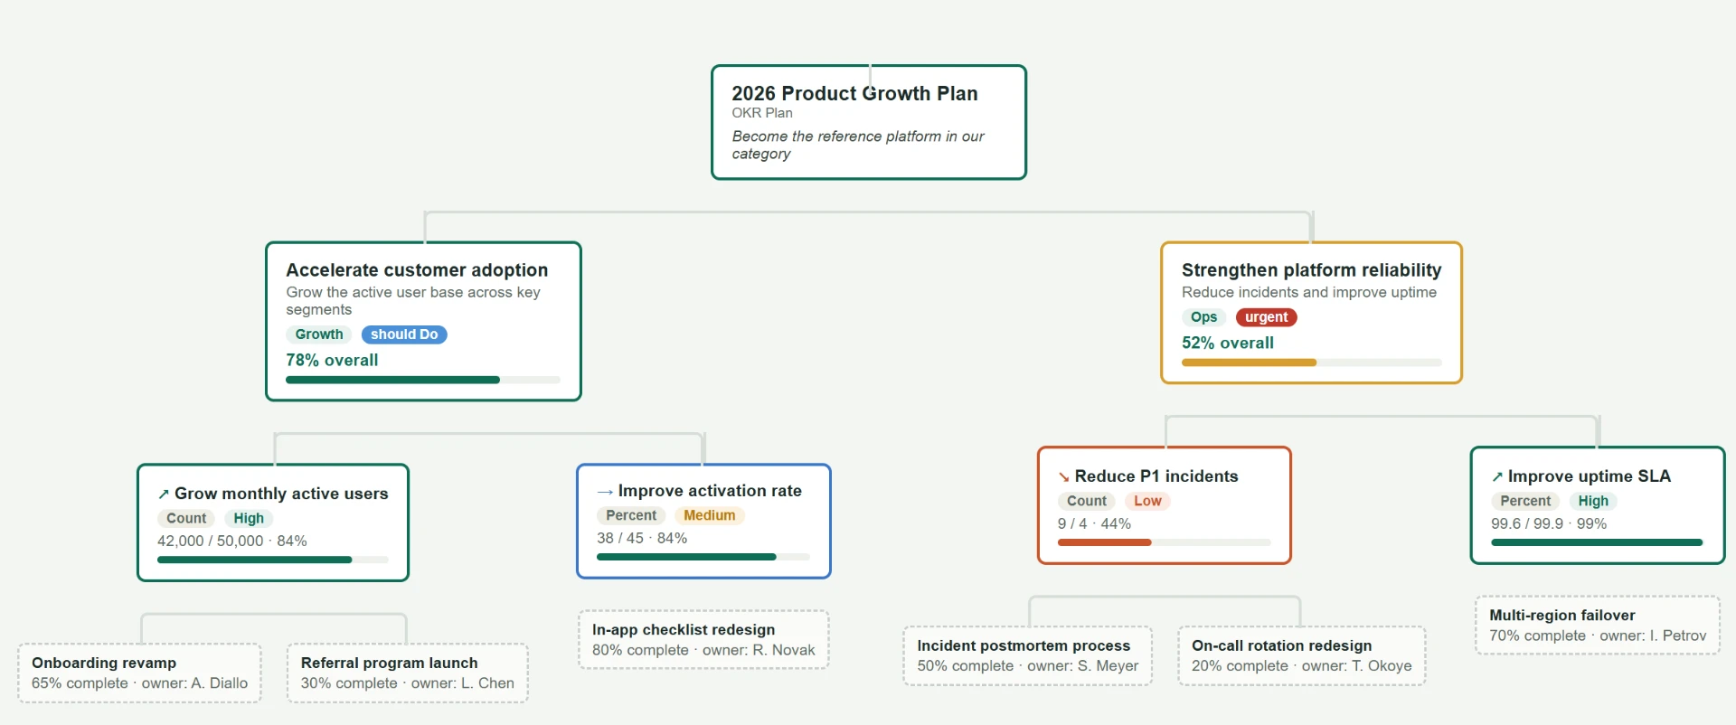Screen dimensions: 1736x725
Task: Click the upward trend arrow on Improve uptime SLA
Action: pyautogui.click(x=1497, y=477)
